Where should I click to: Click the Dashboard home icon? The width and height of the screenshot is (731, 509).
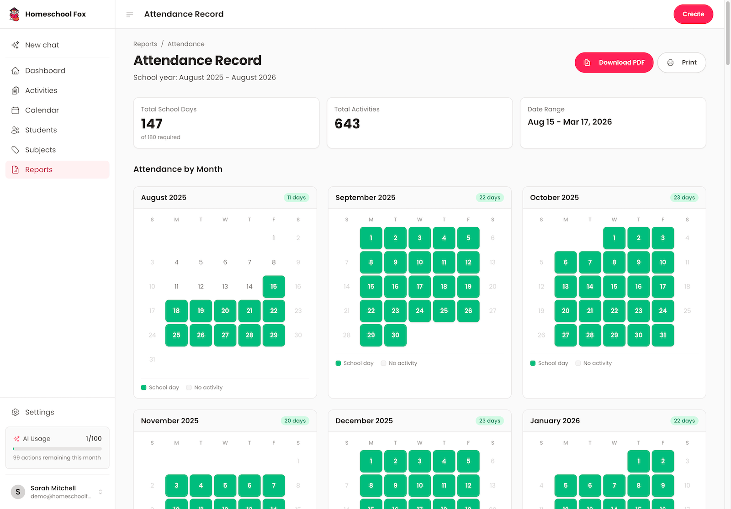tap(16, 71)
